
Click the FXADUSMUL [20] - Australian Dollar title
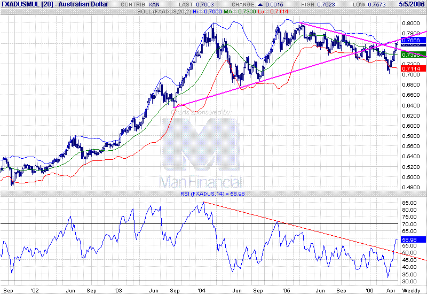pyautogui.click(x=55, y=4)
